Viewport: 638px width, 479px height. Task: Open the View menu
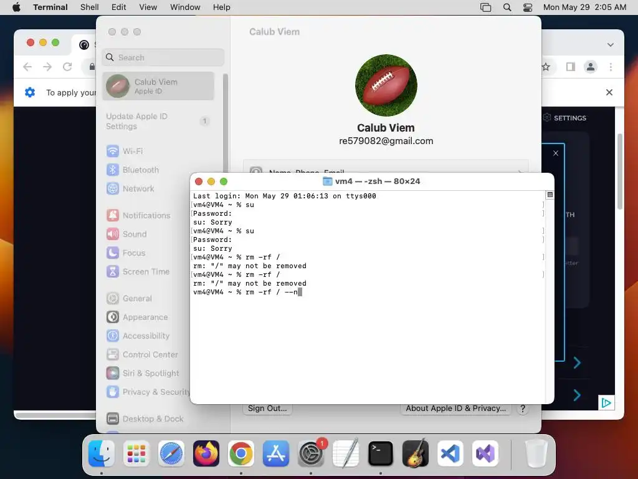pos(148,7)
